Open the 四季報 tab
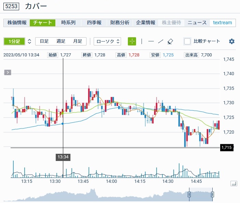Viewport: 240px width, 203px height. tap(94, 23)
